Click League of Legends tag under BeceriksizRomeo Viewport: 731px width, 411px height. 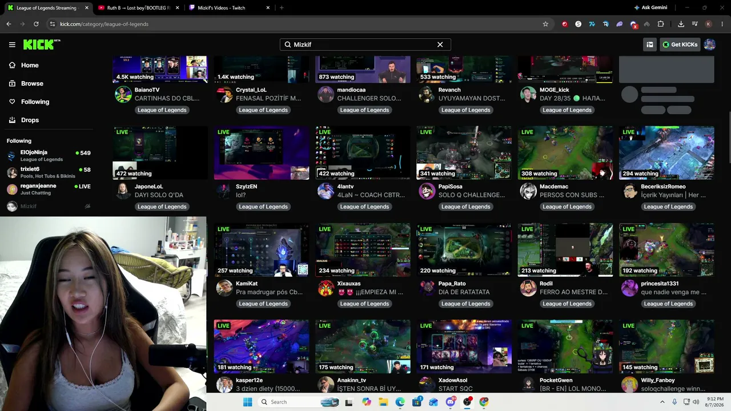pyautogui.click(x=668, y=207)
